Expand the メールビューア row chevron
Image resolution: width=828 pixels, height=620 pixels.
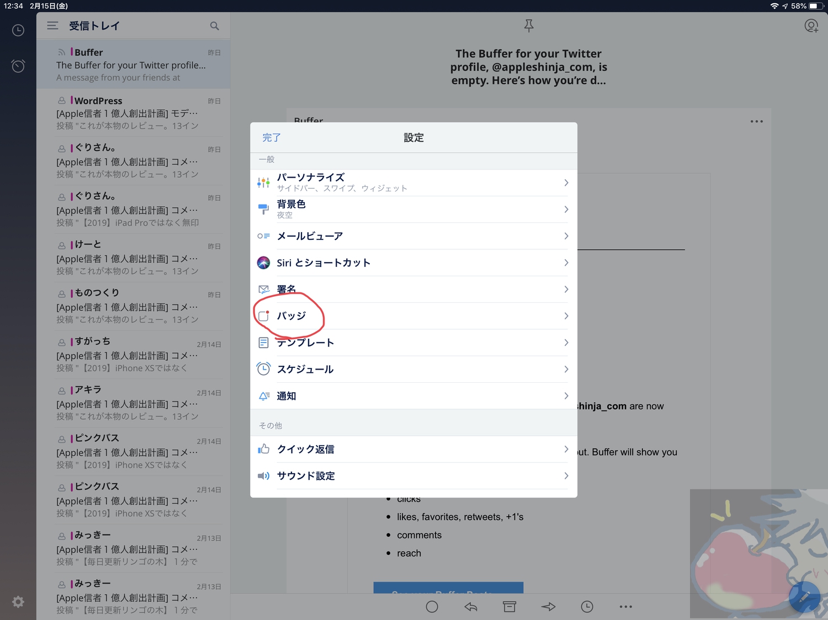click(x=566, y=236)
